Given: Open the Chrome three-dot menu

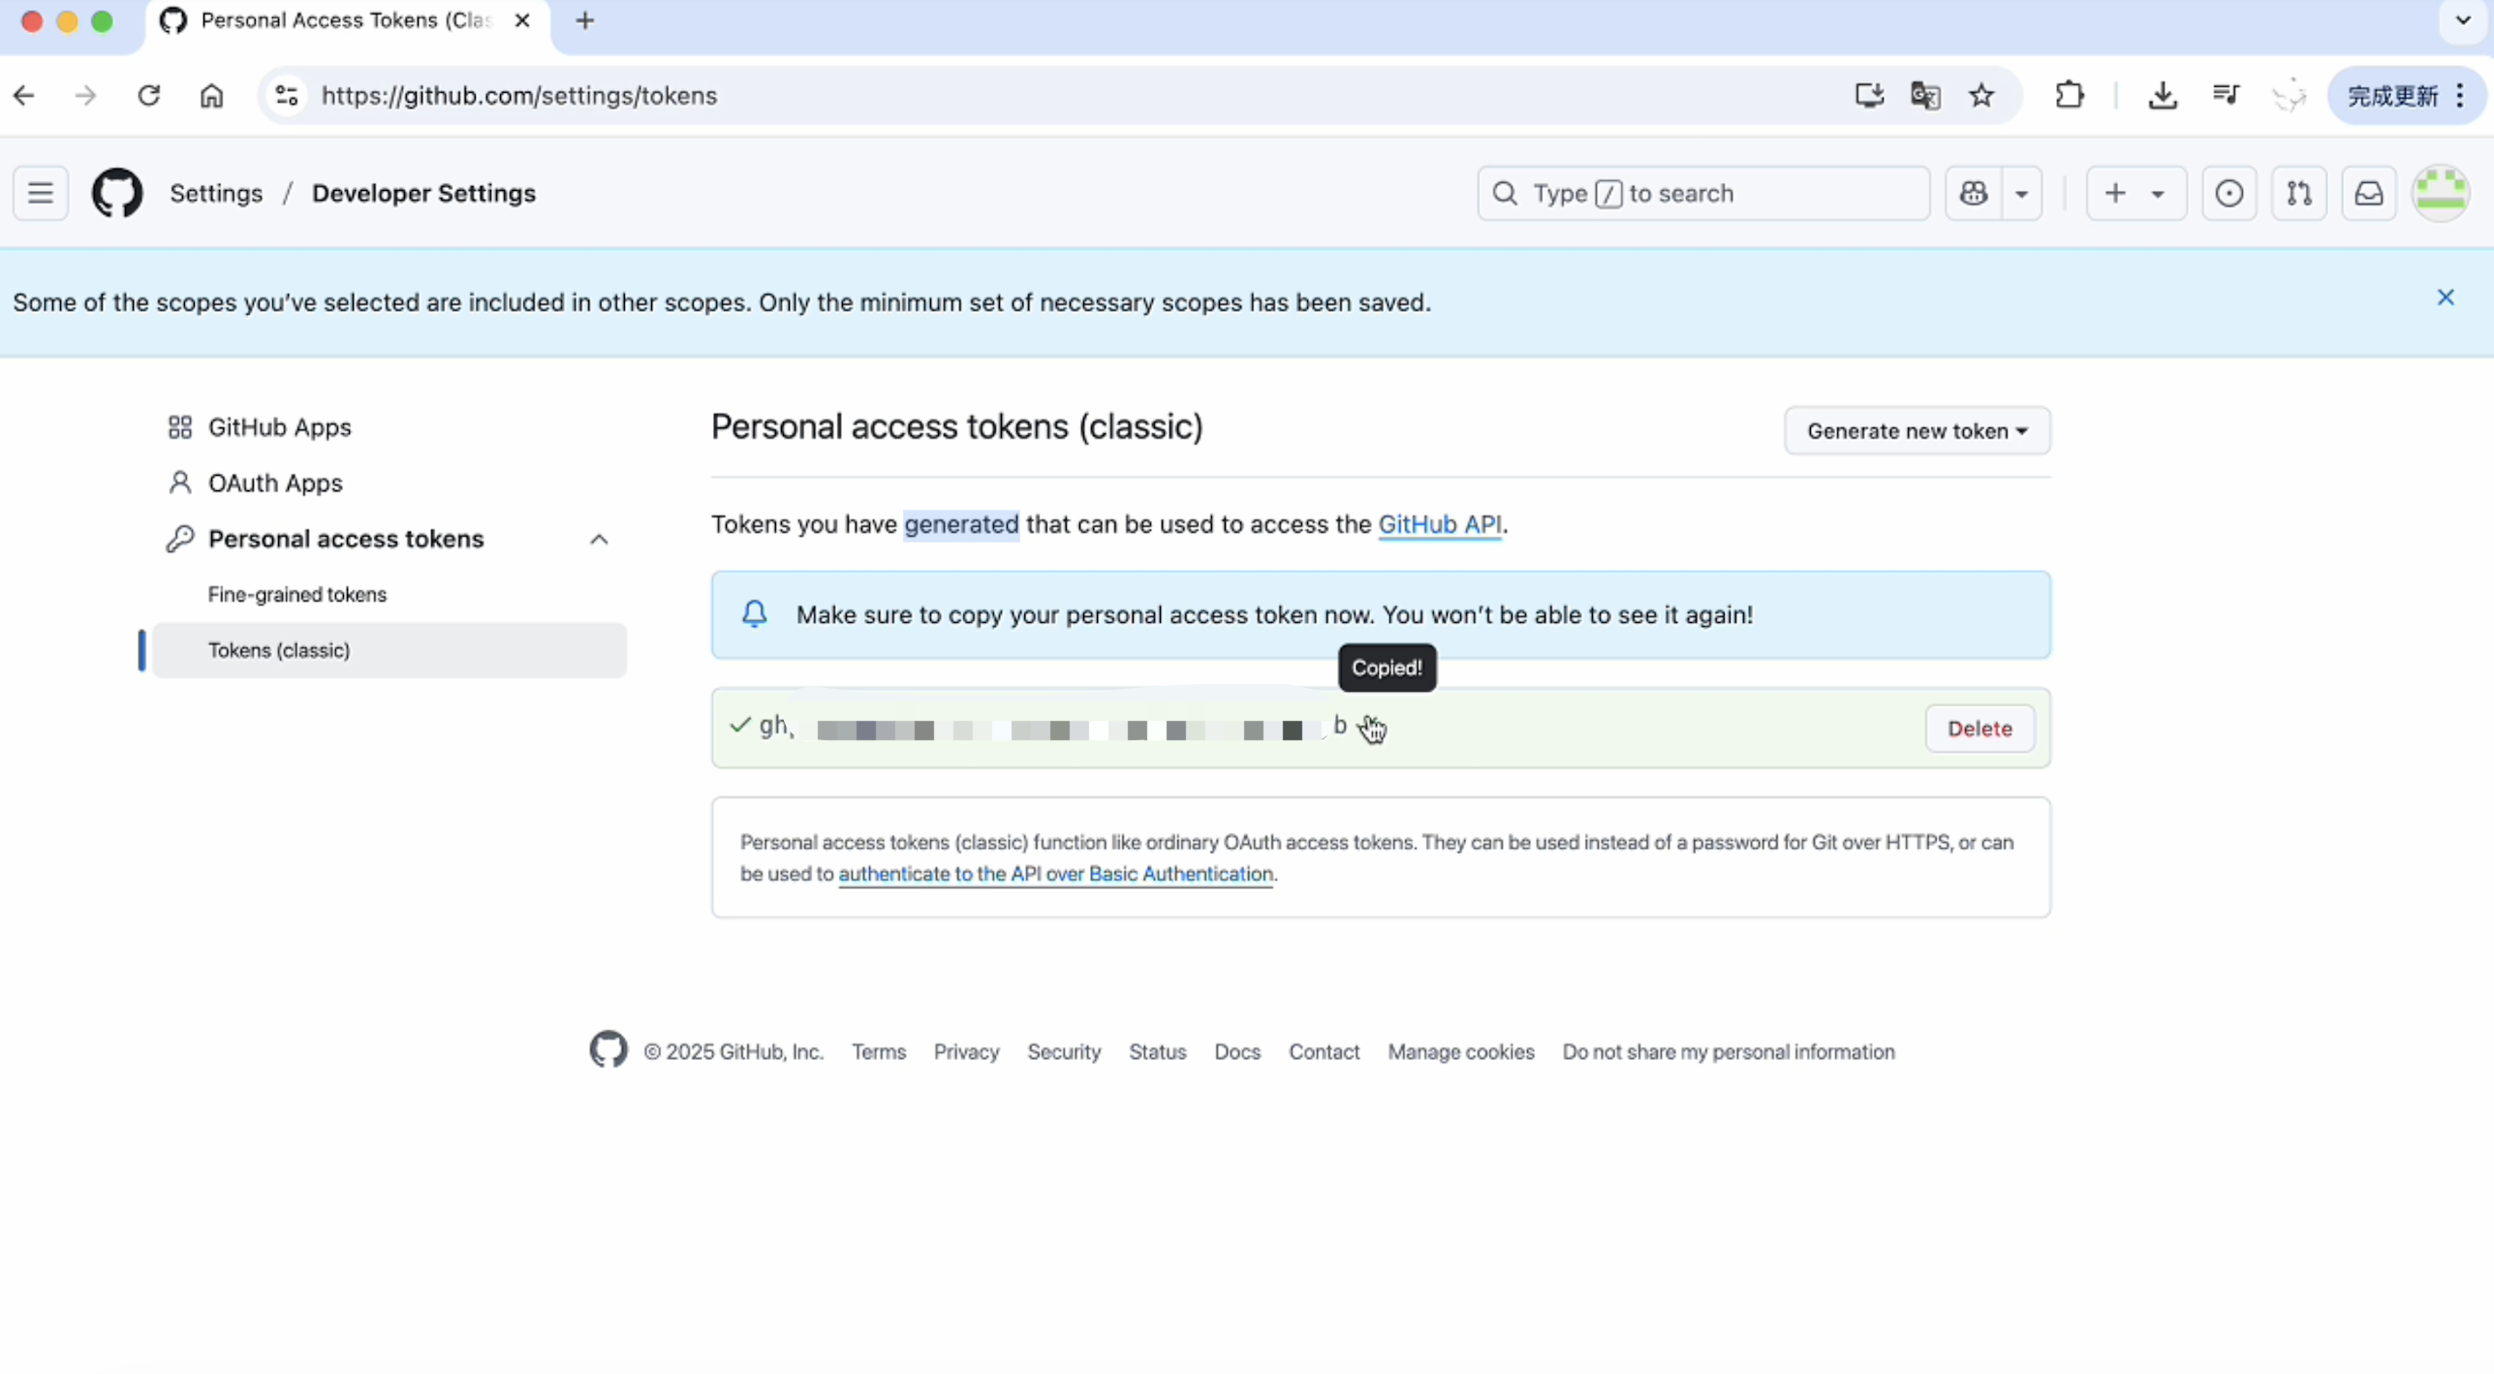Looking at the screenshot, I should tap(2460, 95).
